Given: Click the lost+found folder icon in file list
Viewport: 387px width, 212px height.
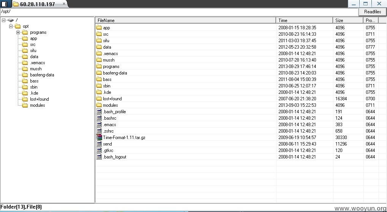Looking at the screenshot, I should pyautogui.click(x=99, y=98).
